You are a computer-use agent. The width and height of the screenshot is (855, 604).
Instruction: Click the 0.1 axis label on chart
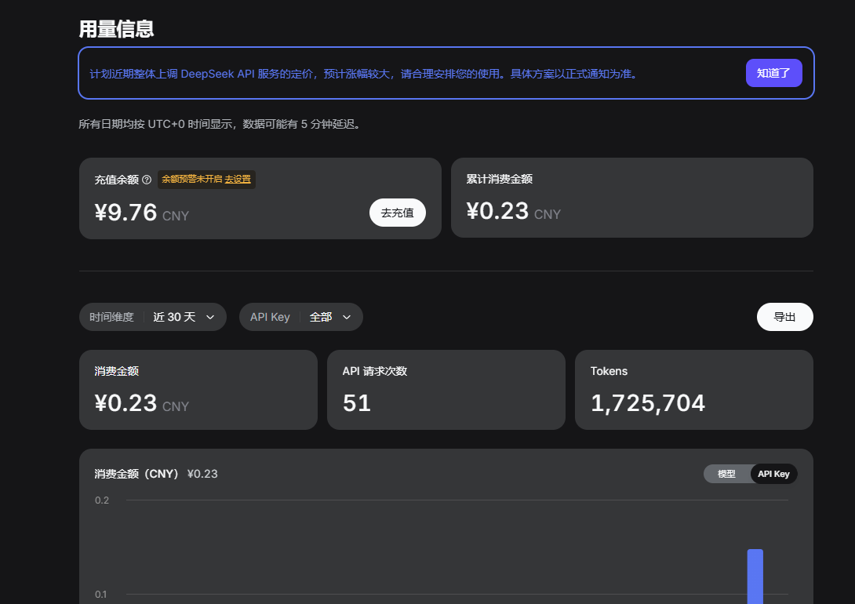coord(101,594)
